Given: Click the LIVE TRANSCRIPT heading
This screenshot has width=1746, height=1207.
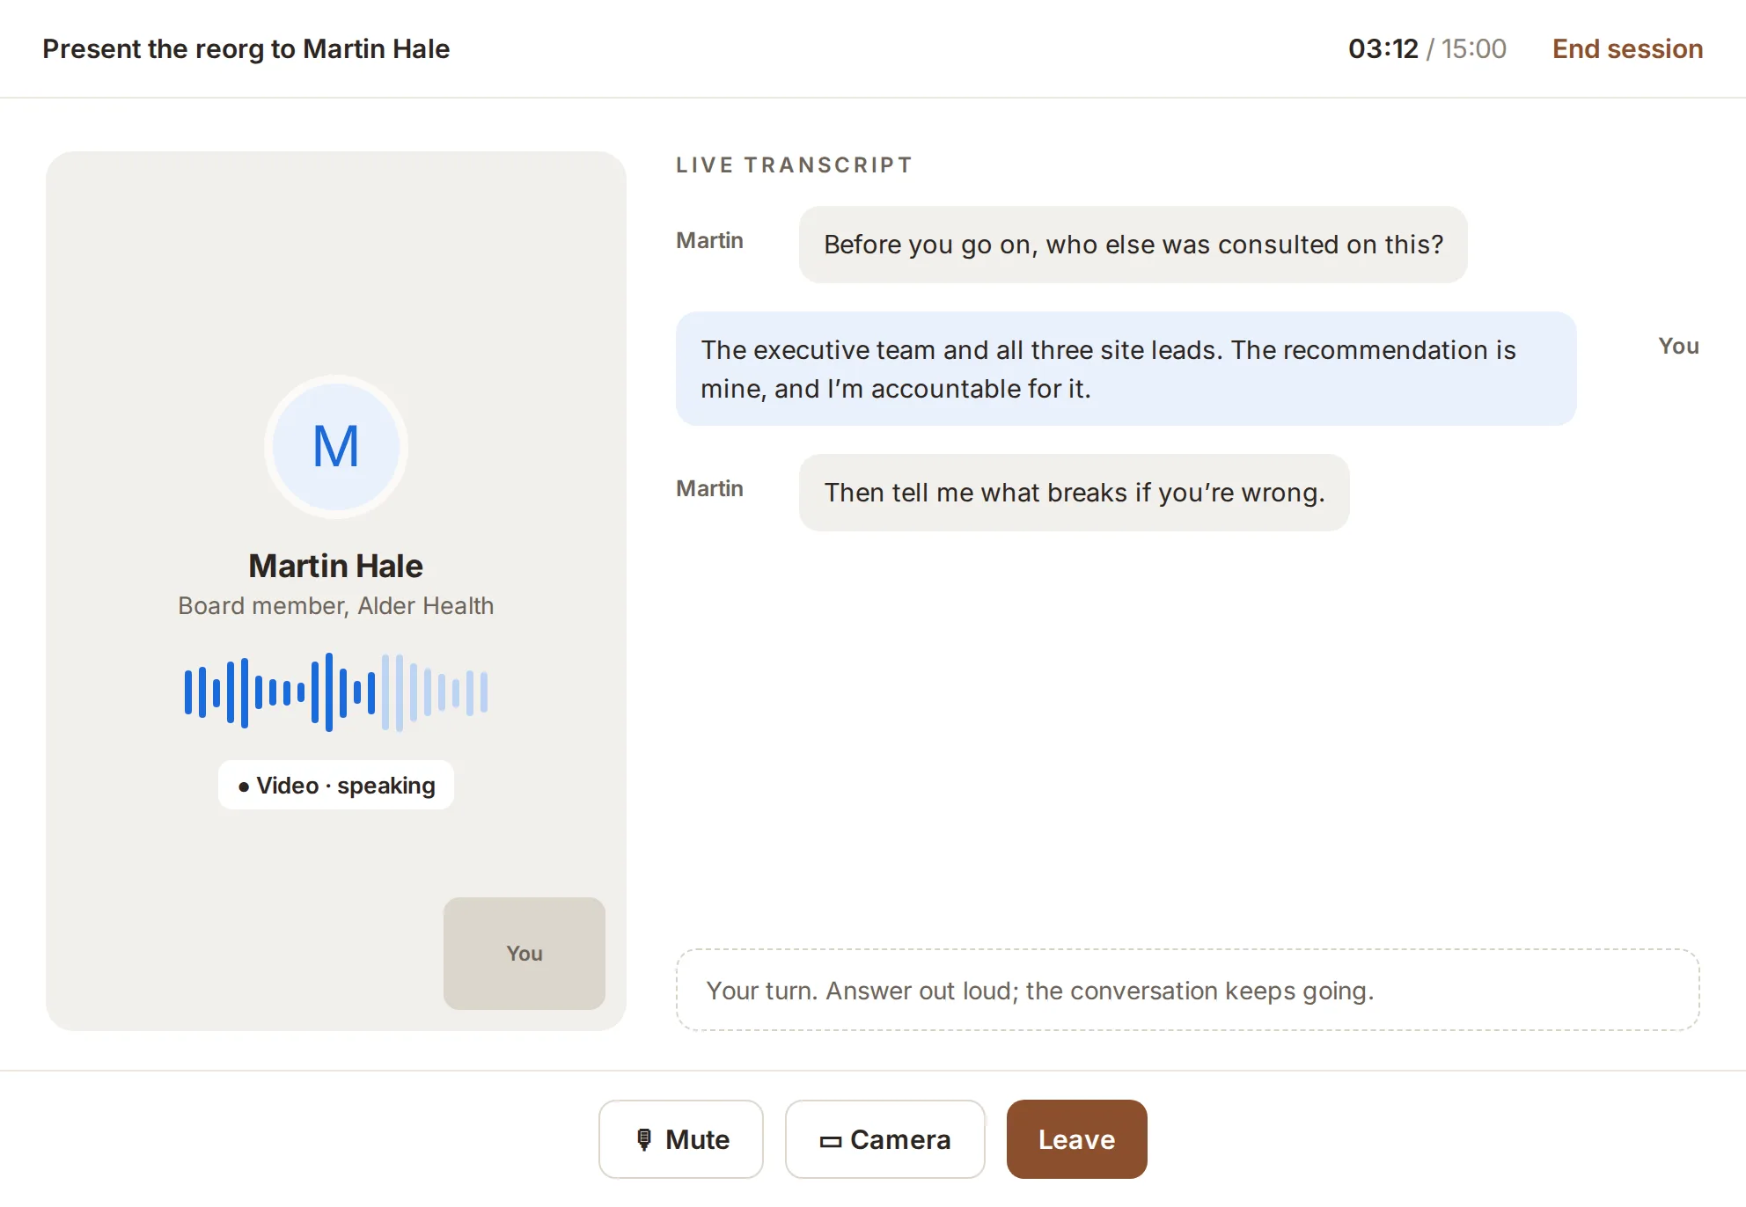Looking at the screenshot, I should 794,165.
